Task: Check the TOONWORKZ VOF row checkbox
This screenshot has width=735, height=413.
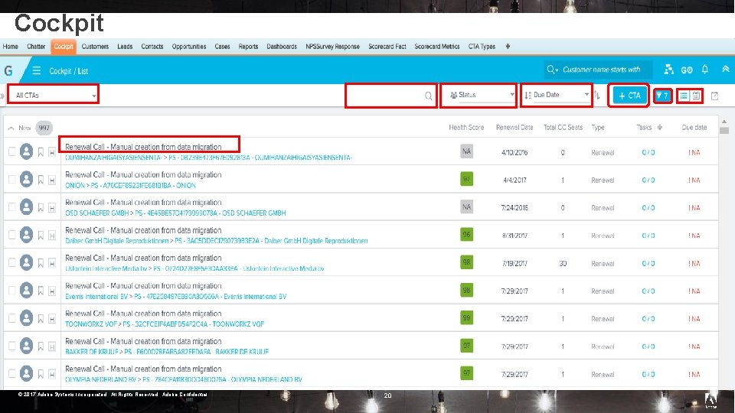Action: [11, 318]
